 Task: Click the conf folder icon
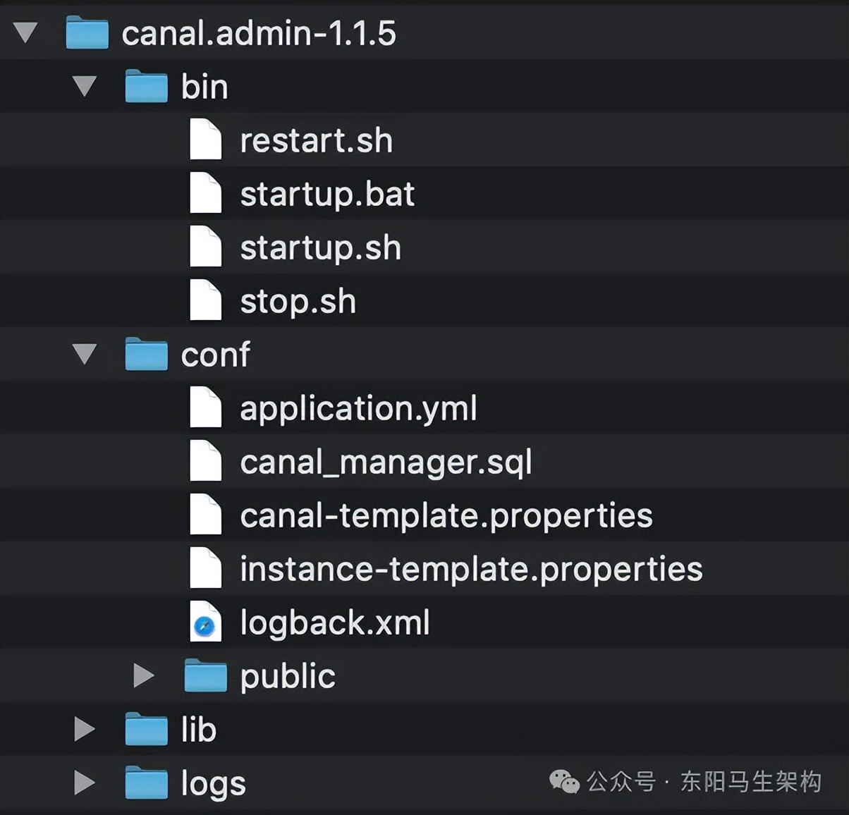click(146, 354)
